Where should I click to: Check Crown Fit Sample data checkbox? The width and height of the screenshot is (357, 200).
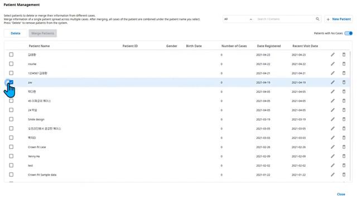coord(11,174)
